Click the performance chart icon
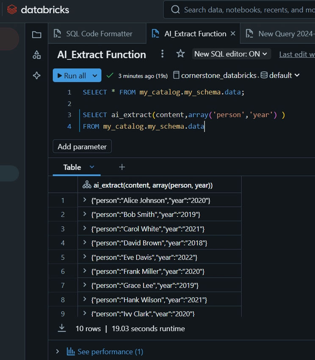 (71, 351)
